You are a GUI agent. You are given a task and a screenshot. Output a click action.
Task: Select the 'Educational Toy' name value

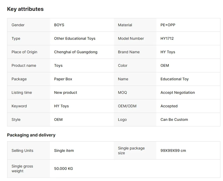pyautogui.click(x=174, y=79)
